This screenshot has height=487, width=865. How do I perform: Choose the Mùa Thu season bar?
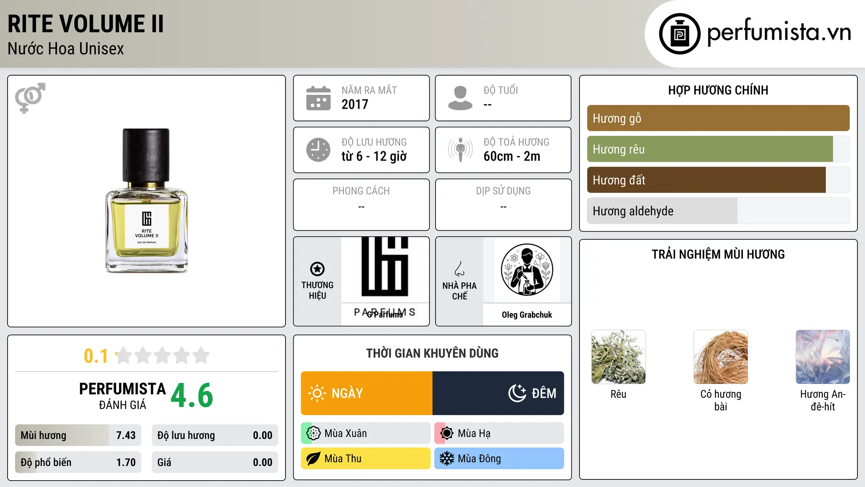coord(366,459)
